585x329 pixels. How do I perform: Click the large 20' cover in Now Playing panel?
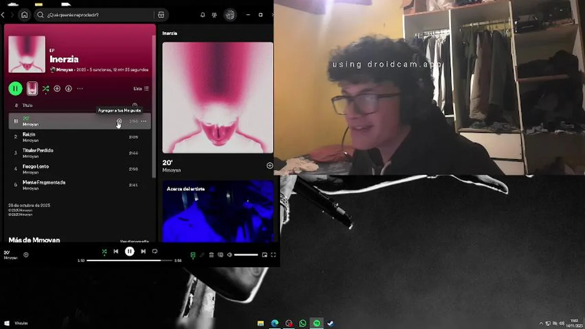(x=218, y=98)
